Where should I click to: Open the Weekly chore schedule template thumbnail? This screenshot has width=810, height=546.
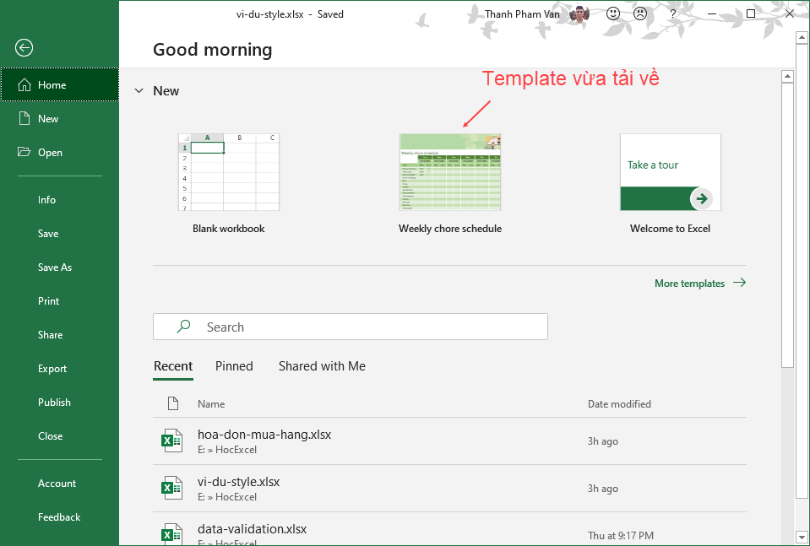(450, 172)
